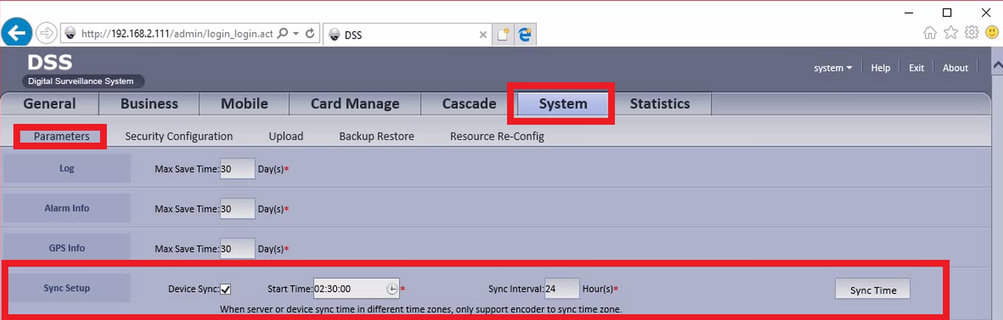The image size is (1003, 320).
Task: Open the address bar dropdown arrow
Action: click(x=296, y=33)
